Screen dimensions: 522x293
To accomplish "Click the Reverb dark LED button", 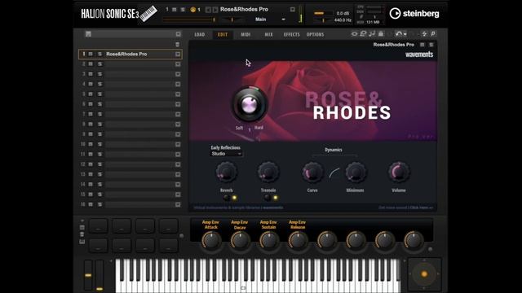I will [227, 198].
